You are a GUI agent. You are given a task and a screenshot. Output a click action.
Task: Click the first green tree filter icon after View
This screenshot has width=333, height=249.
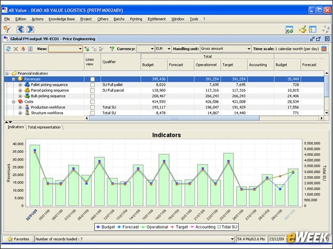tap(87, 49)
